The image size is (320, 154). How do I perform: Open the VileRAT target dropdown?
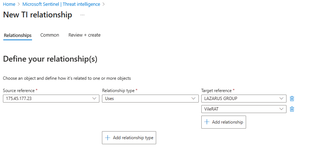[x=244, y=109]
